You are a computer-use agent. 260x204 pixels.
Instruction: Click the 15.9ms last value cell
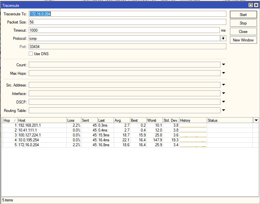[106, 135]
